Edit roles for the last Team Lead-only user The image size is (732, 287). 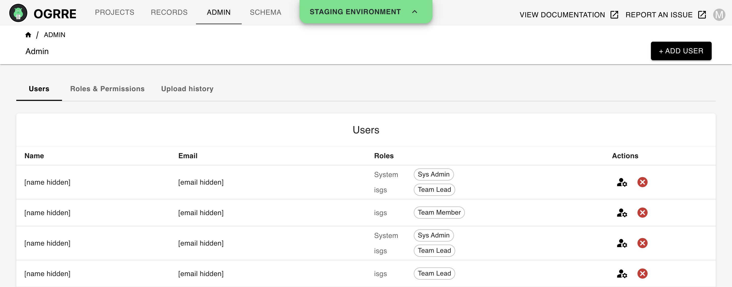tap(622, 274)
